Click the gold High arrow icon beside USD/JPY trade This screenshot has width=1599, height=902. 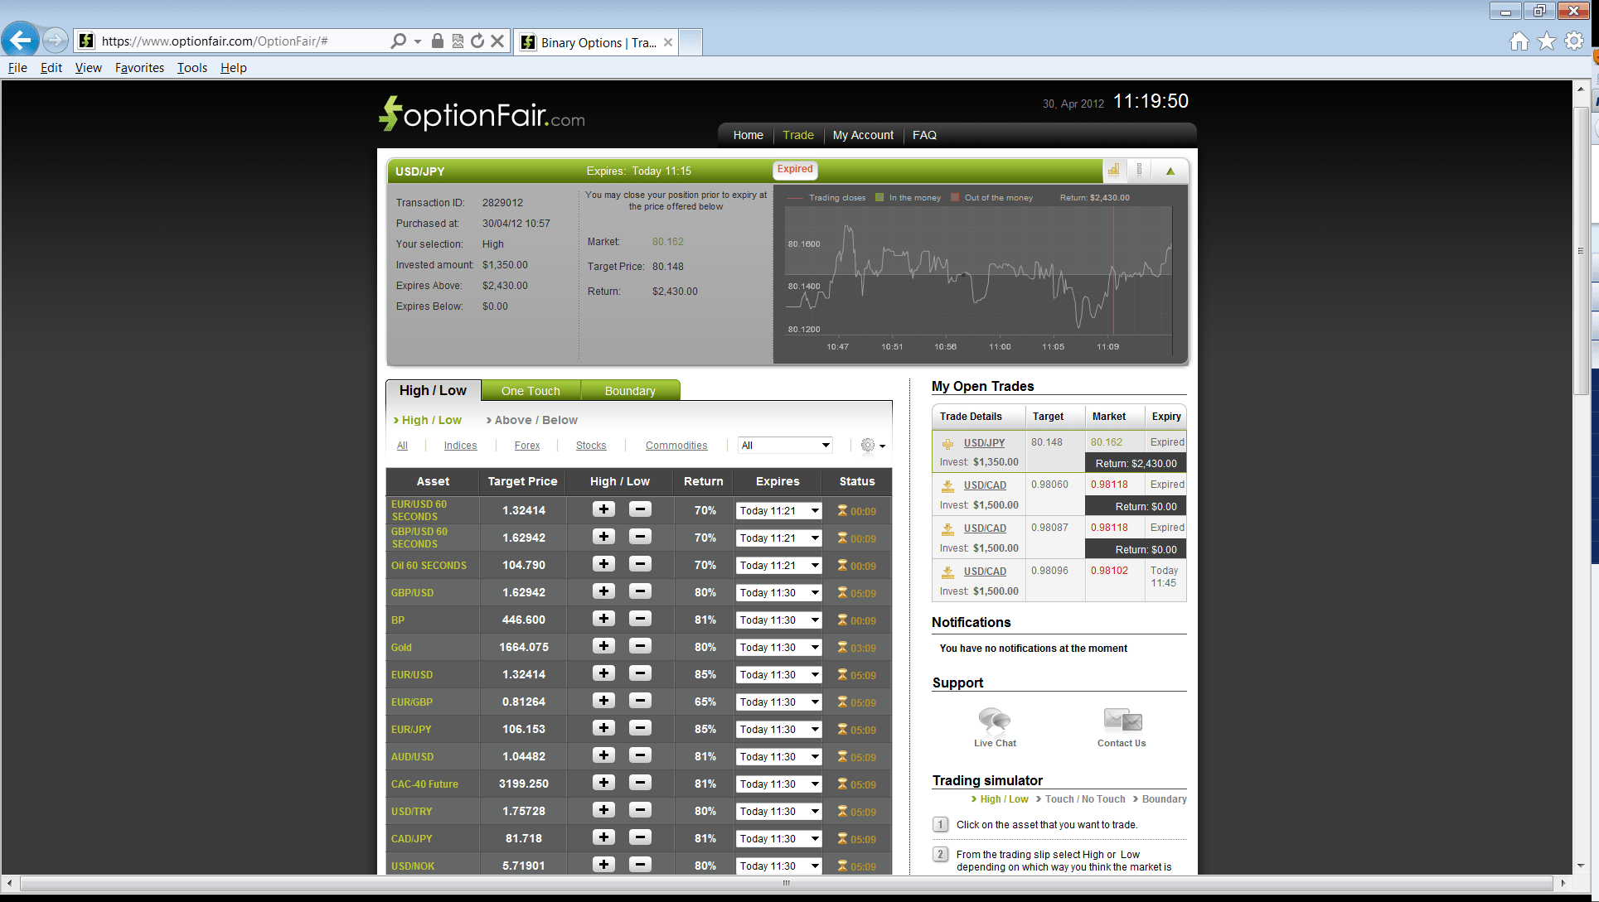tap(948, 442)
